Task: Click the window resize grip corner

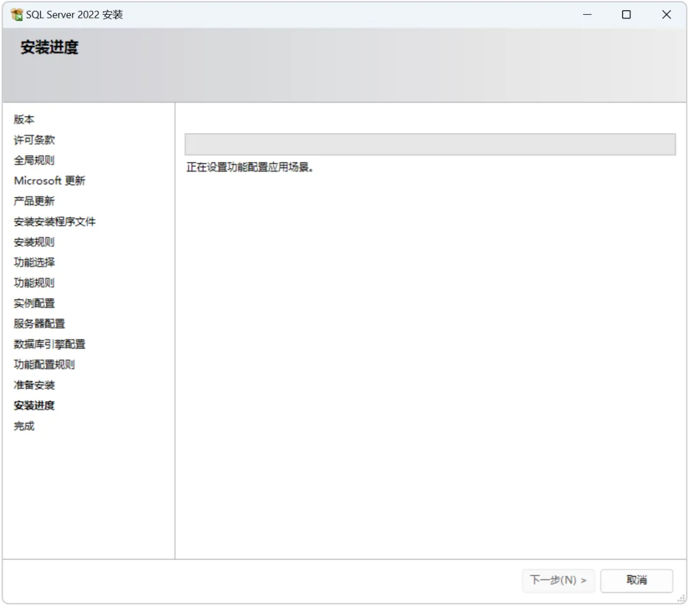Action: click(681, 598)
